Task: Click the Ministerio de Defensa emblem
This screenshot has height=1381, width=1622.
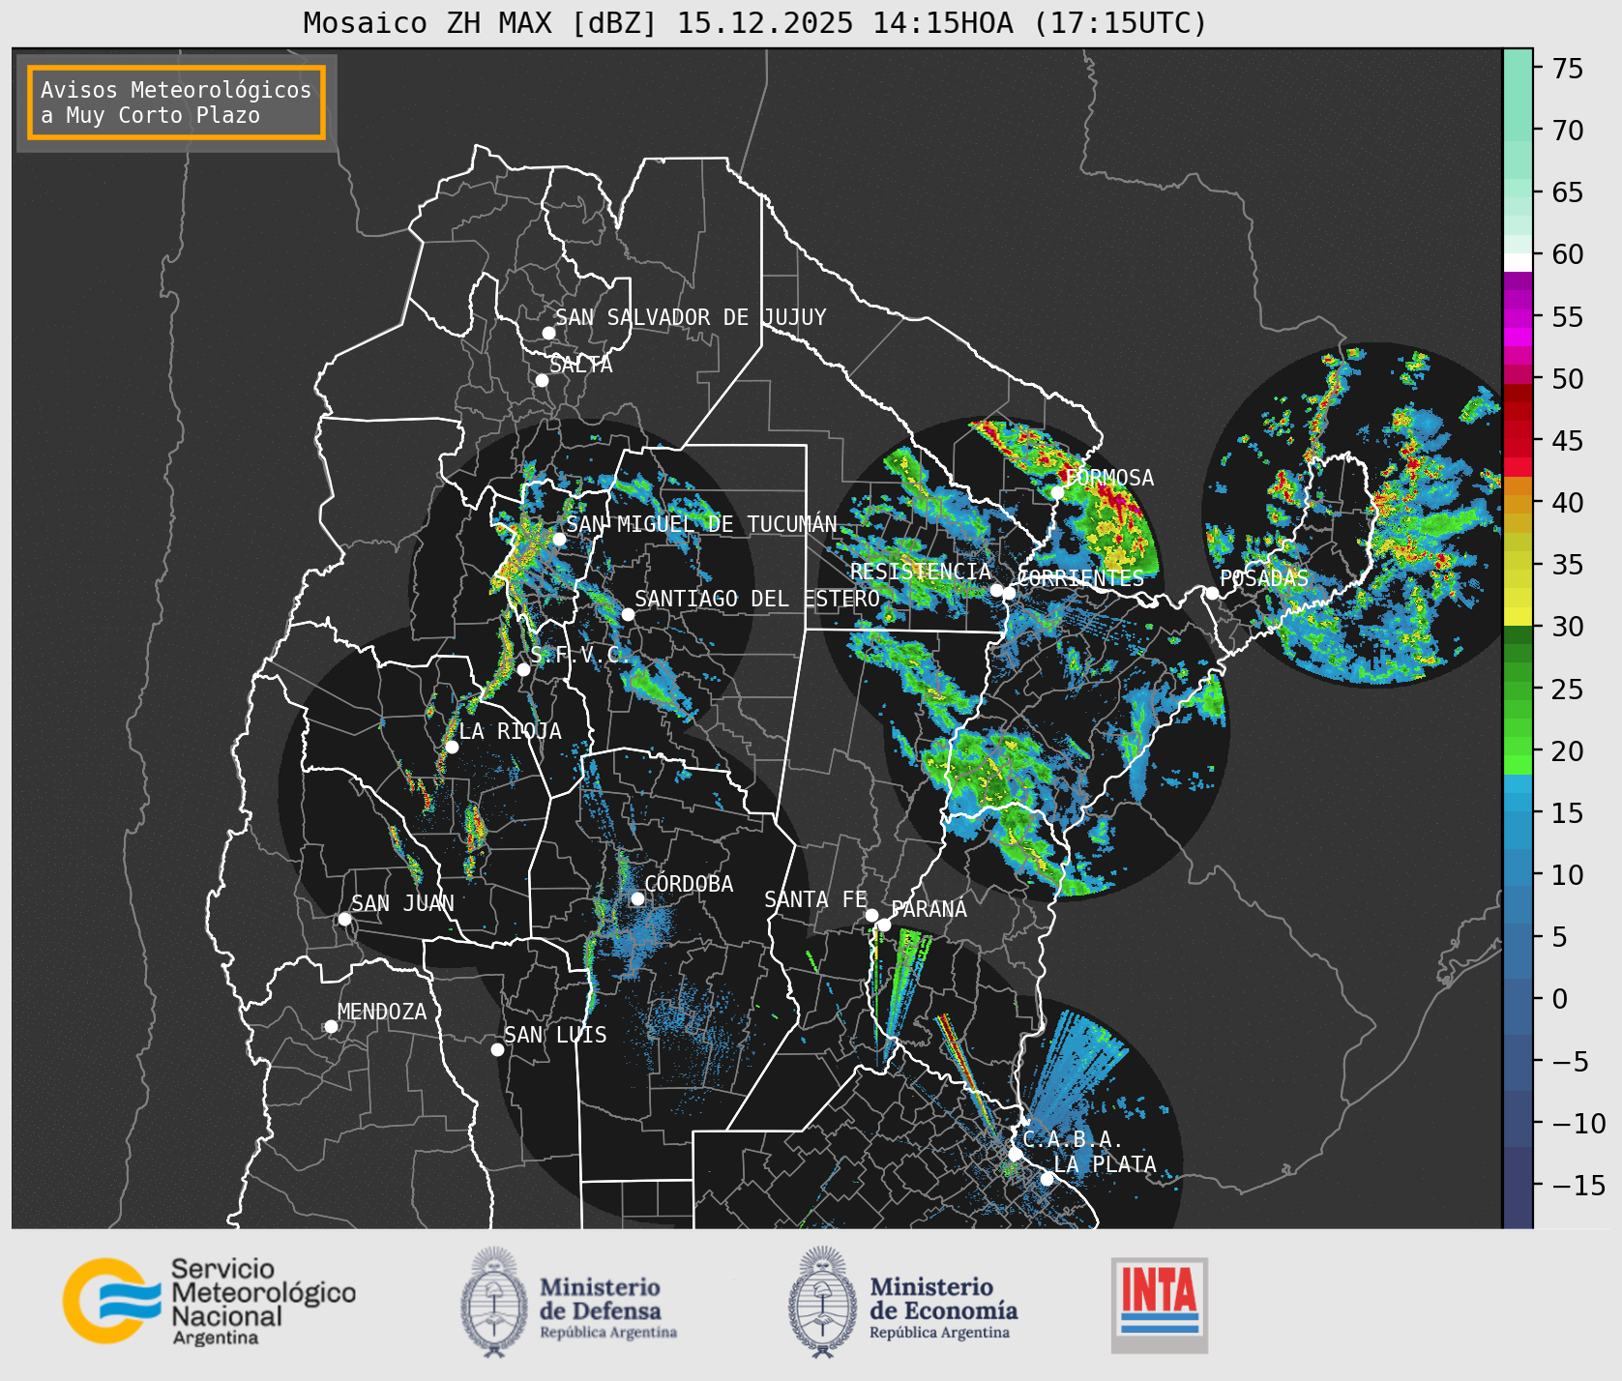Action: pyautogui.click(x=494, y=1302)
